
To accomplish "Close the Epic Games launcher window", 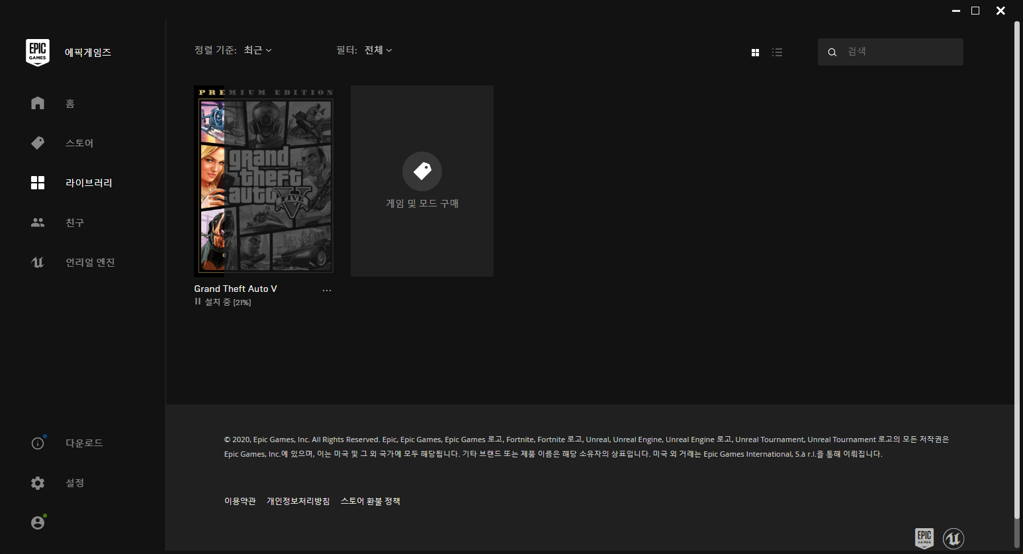I will (x=1001, y=11).
